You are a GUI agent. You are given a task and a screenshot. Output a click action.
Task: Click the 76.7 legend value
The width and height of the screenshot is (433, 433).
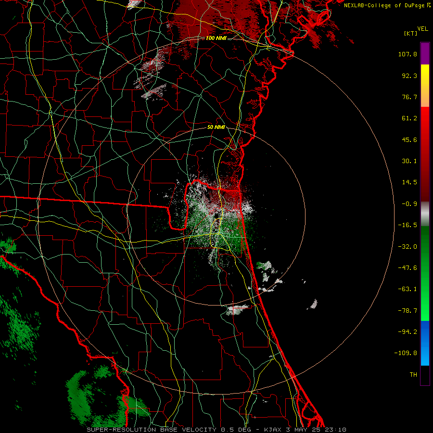coord(409,97)
